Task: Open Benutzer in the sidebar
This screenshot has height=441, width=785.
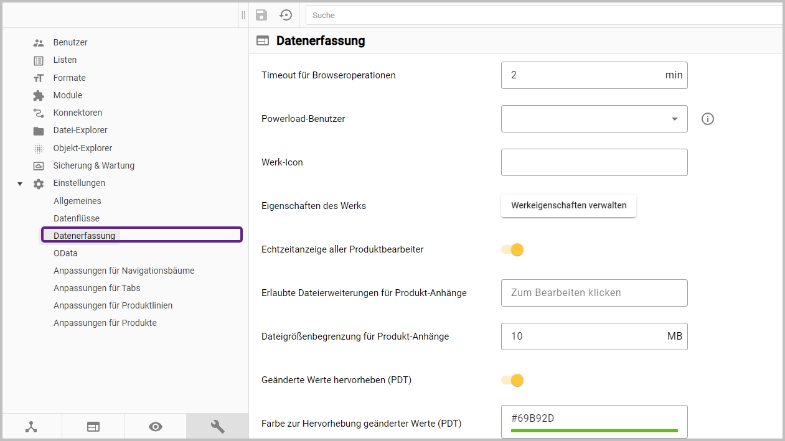Action: 70,42
